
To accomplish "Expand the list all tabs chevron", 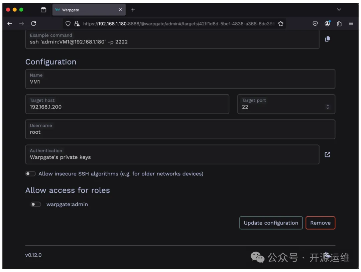I will click(x=339, y=10).
